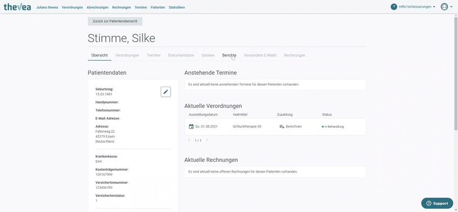Click the Krankenkasse value DAK
Viewport: 458px width, 212px height.
pos(99,161)
